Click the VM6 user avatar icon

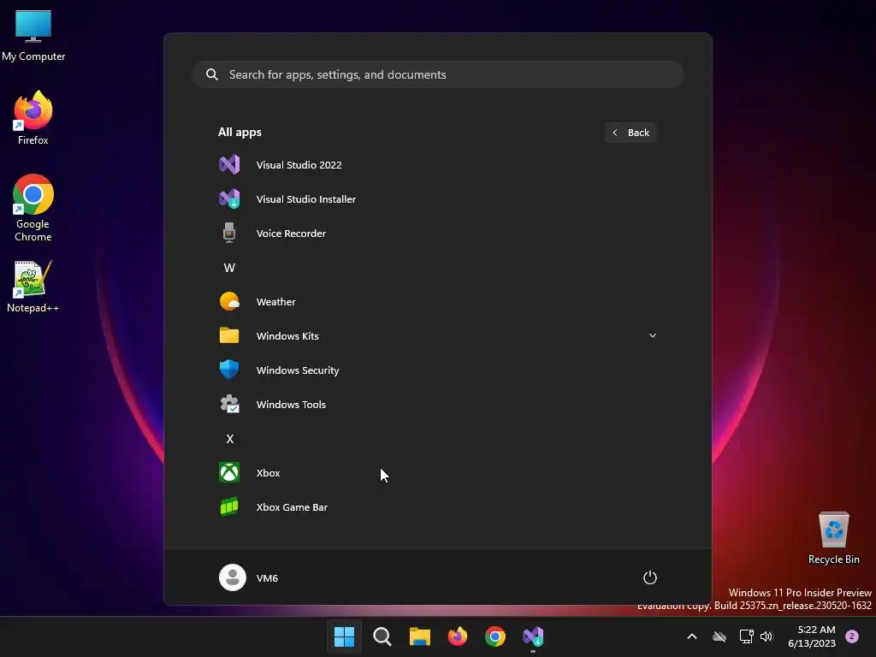coord(233,577)
